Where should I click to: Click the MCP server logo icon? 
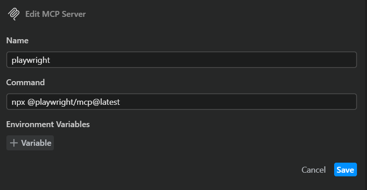pyautogui.click(x=14, y=14)
